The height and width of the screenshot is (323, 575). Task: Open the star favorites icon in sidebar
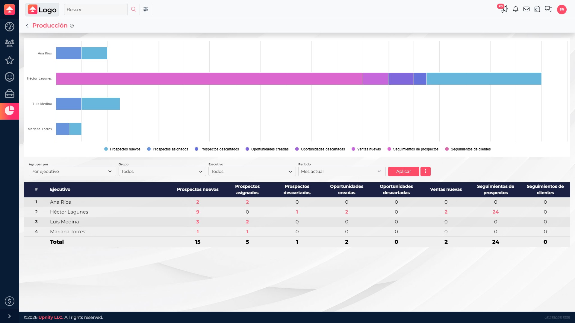[10, 60]
